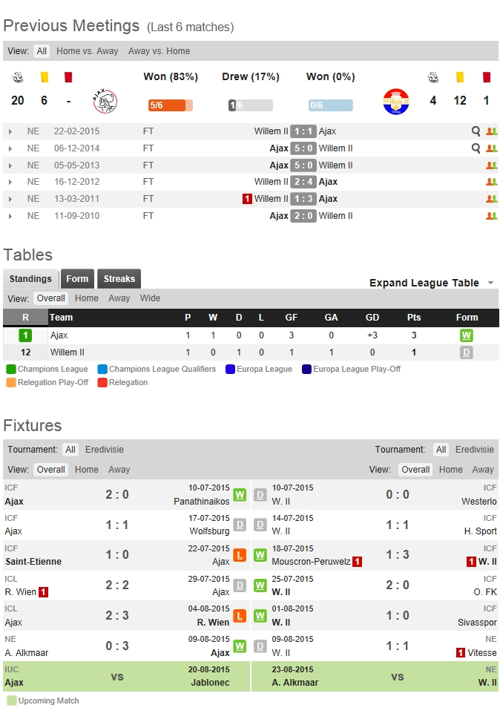Click Willem II grey D form badge in standings
Screen dimensions: 500x725
[x=467, y=352]
